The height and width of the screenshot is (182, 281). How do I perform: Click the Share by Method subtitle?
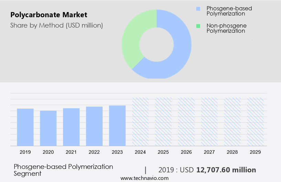pyautogui.click(x=56, y=25)
